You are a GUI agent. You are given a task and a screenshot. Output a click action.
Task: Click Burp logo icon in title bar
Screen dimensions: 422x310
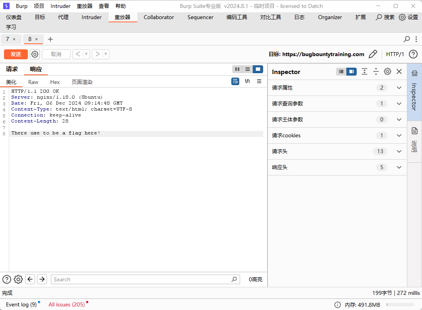coord(6,6)
